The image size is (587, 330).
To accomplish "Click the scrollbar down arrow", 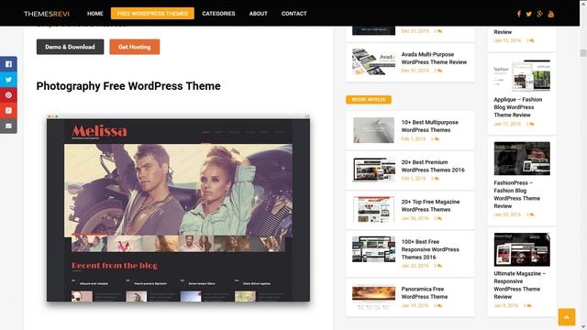I will pos(583,326).
